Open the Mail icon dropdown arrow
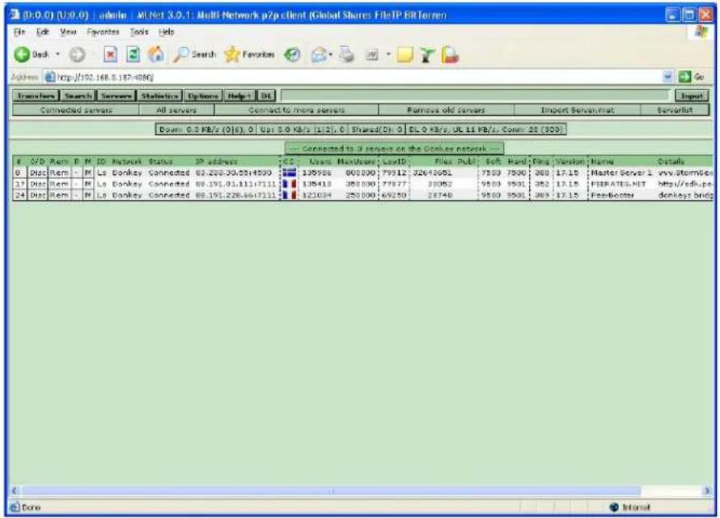720x518 pixels. coord(331,55)
